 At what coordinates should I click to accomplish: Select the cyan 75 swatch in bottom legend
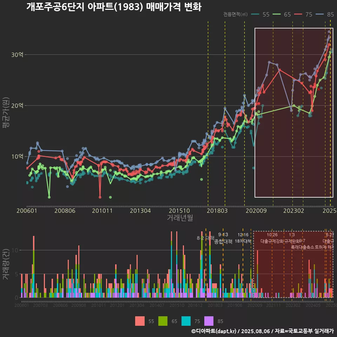click(186, 321)
